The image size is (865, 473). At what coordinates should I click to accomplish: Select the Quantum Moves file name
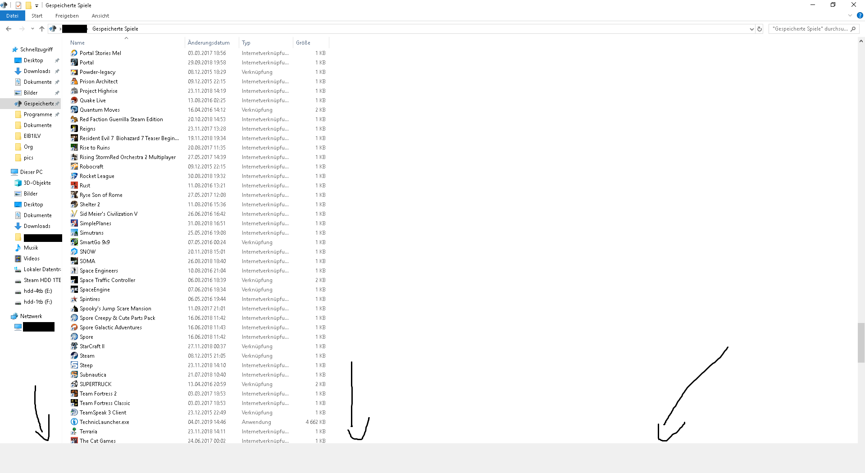100,110
